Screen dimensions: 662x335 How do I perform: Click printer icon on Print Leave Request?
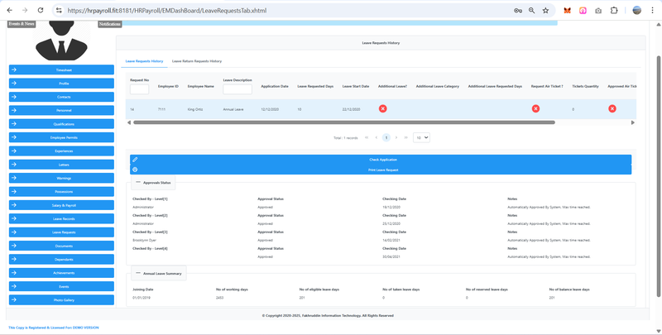135,170
